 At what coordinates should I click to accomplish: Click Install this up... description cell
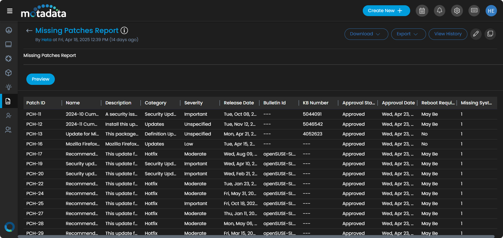coord(122,124)
